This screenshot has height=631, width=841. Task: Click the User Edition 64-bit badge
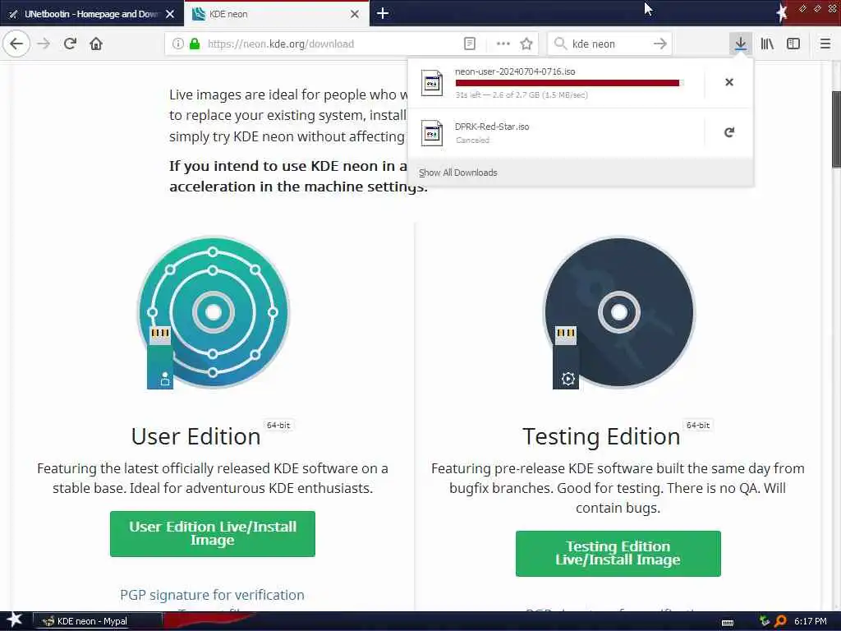coord(278,425)
